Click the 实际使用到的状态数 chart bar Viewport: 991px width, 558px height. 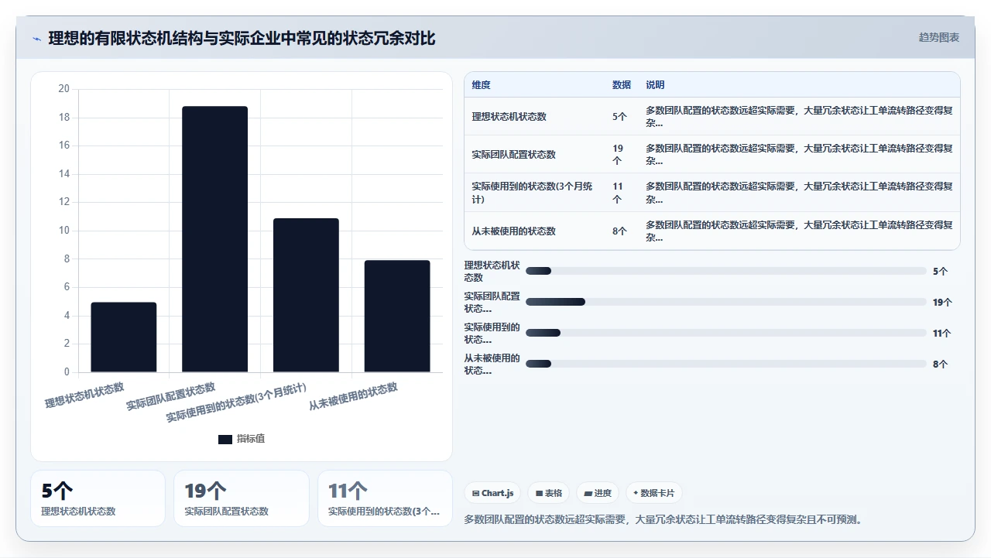pyautogui.click(x=306, y=296)
